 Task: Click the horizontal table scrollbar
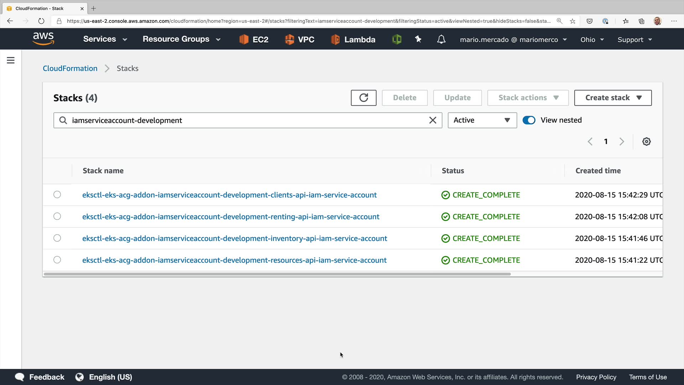277,274
